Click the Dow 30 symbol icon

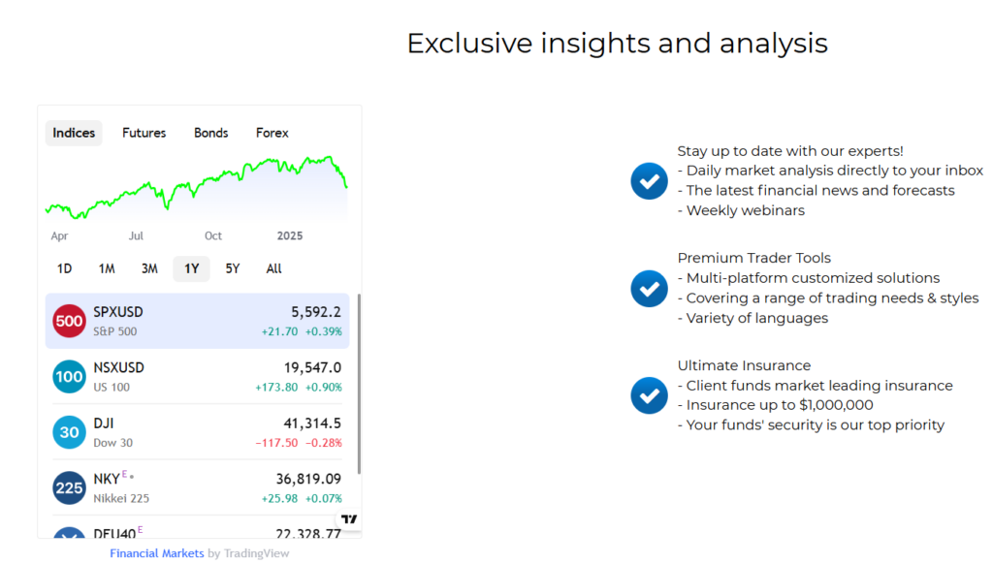[x=69, y=432]
